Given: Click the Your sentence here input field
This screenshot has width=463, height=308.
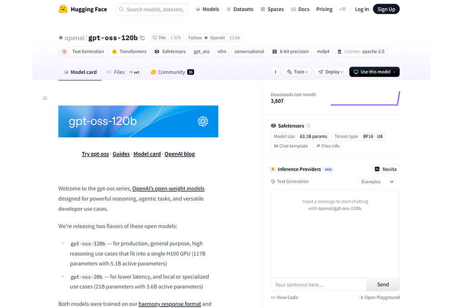Looking at the screenshot, I should click(x=319, y=284).
